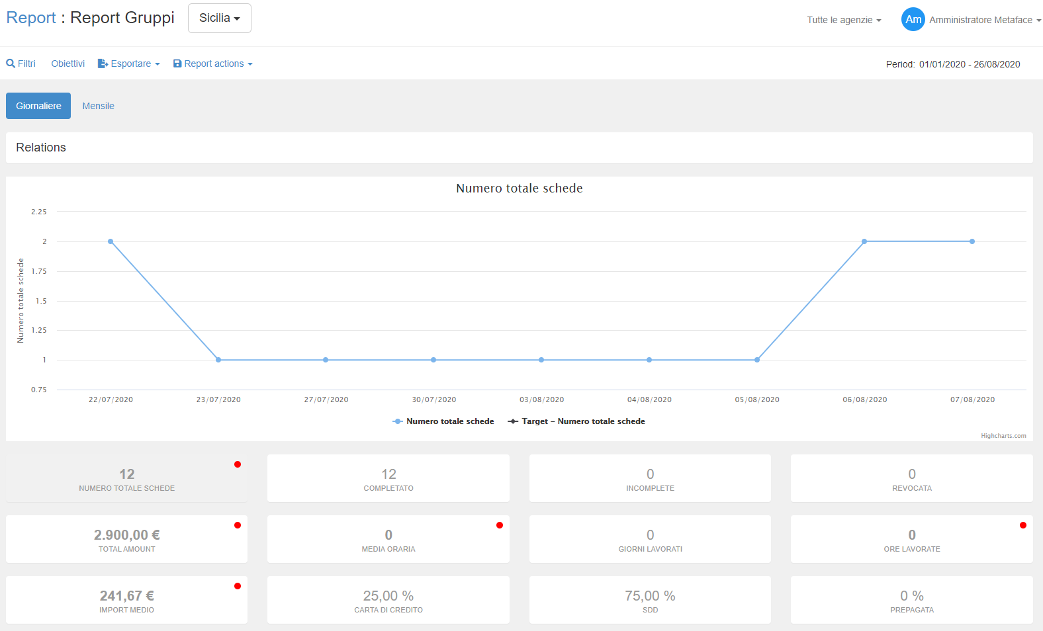Viewport: 1043px width, 631px height.
Task: Go to the Report breadcrumb link
Action: 30,18
